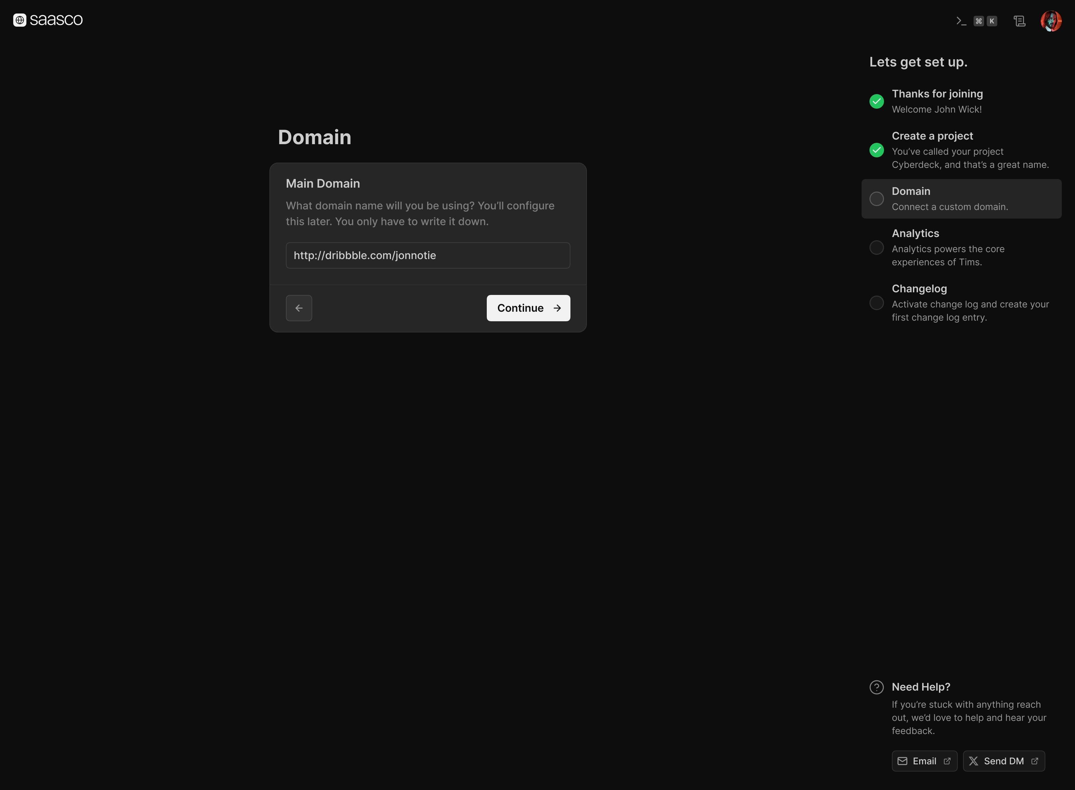Click the Main Domain heading text
This screenshot has height=790, width=1075.
coord(323,184)
